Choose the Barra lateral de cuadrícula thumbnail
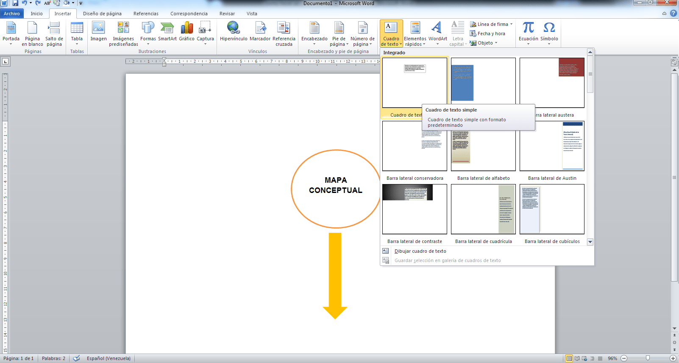Viewport: 679px width, 363px height. point(483,209)
